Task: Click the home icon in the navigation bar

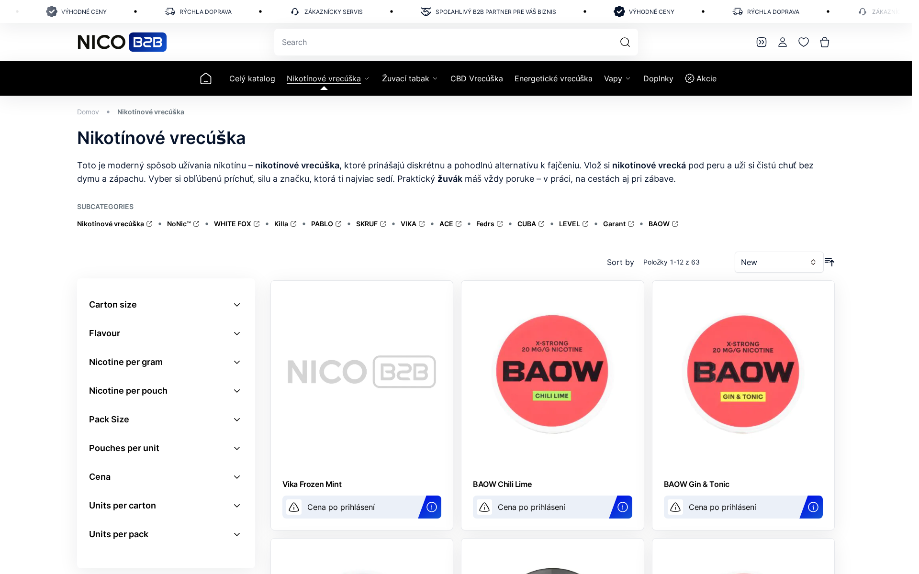Action: 205,78
